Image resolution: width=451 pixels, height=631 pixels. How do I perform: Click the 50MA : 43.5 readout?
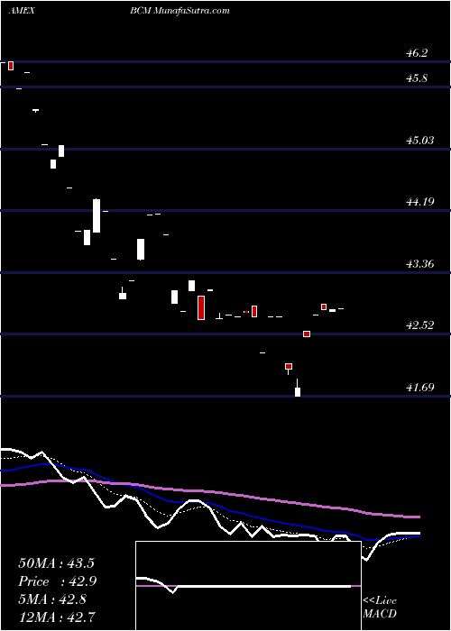(56, 563)
